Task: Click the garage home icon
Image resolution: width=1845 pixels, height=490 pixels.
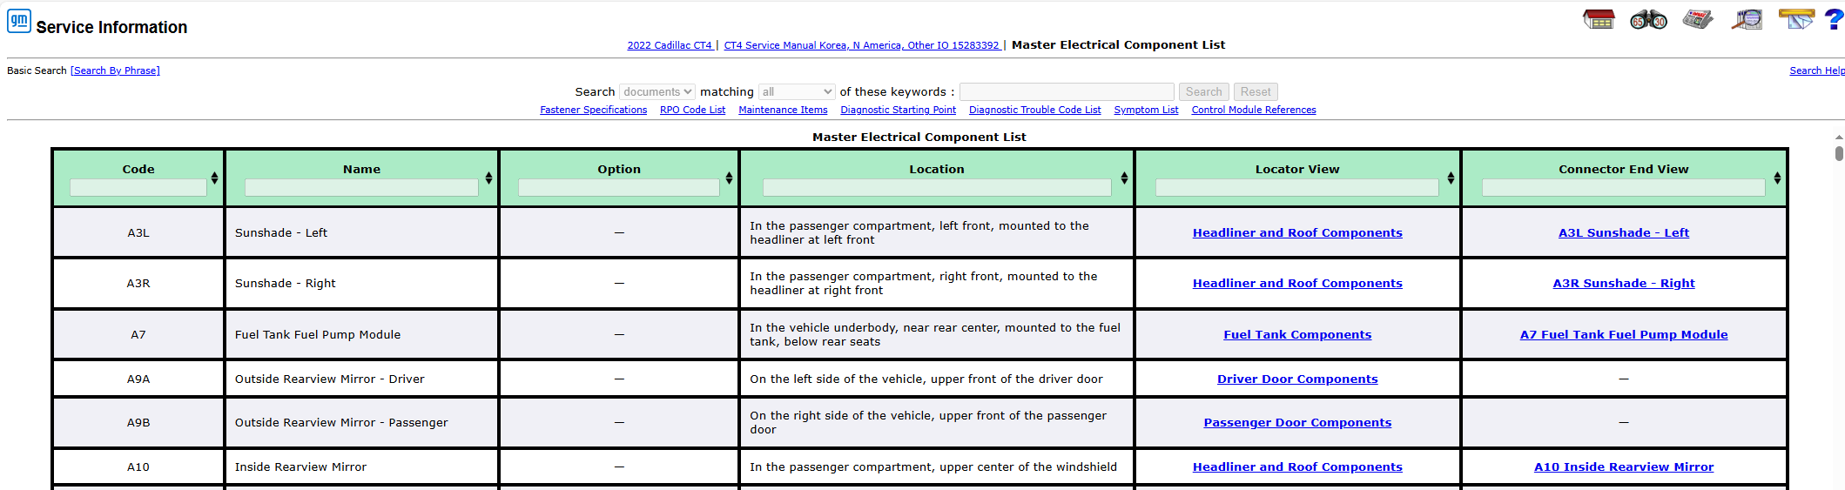Action: click(x=1599, y=19)
